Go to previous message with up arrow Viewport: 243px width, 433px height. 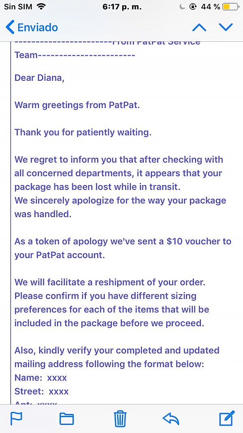coord(199,27)
